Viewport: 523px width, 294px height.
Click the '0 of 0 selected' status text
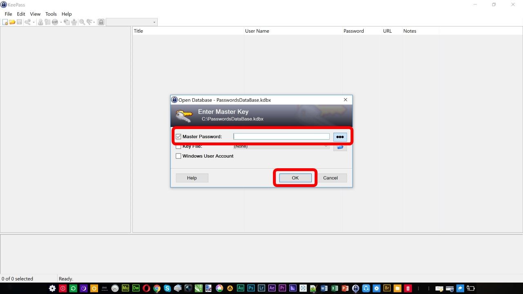[x=17, y=279]
